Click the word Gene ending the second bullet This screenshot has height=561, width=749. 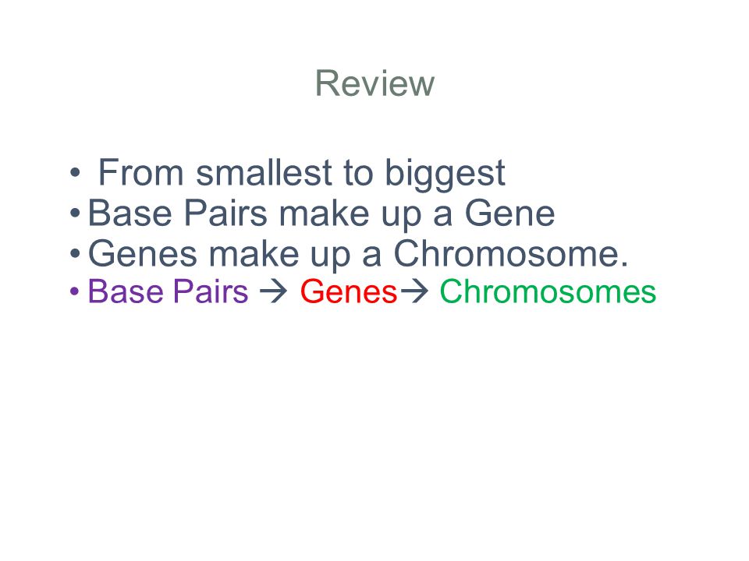[509, 213]
